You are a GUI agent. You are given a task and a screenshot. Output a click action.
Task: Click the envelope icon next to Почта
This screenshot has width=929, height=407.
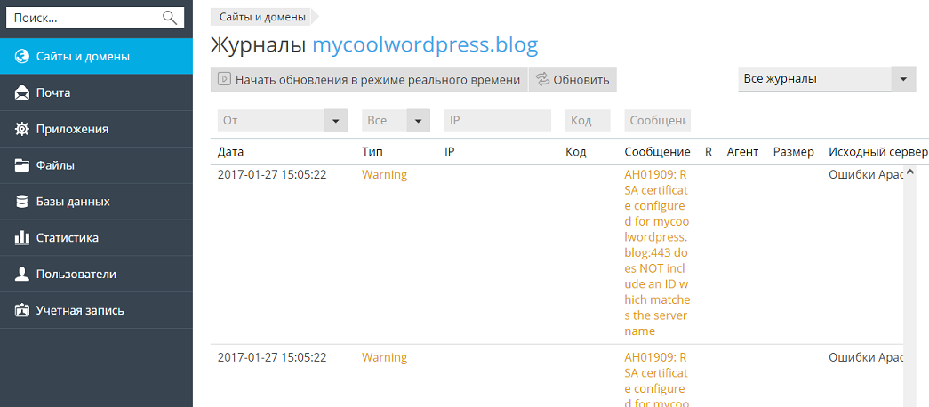pyautogui.click(x=22, y=93)
